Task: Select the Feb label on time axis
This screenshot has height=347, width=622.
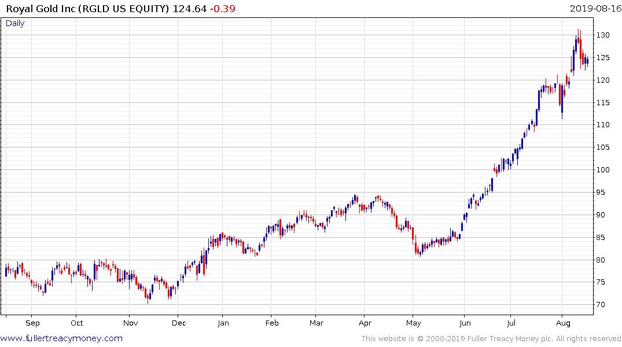Action: tap(272, 323)
